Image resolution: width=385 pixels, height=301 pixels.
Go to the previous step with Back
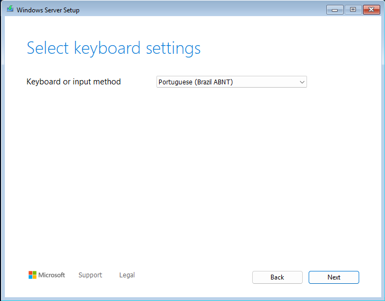[277, 277]
